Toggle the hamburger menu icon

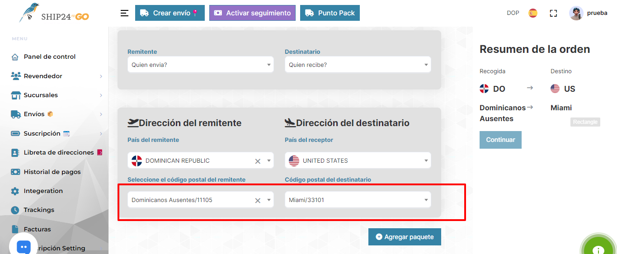124,13
